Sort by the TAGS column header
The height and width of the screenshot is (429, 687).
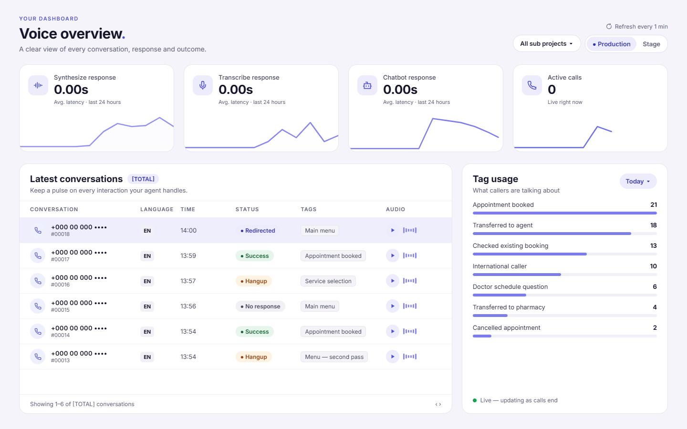pyautogui.click(x=309, y=209)
